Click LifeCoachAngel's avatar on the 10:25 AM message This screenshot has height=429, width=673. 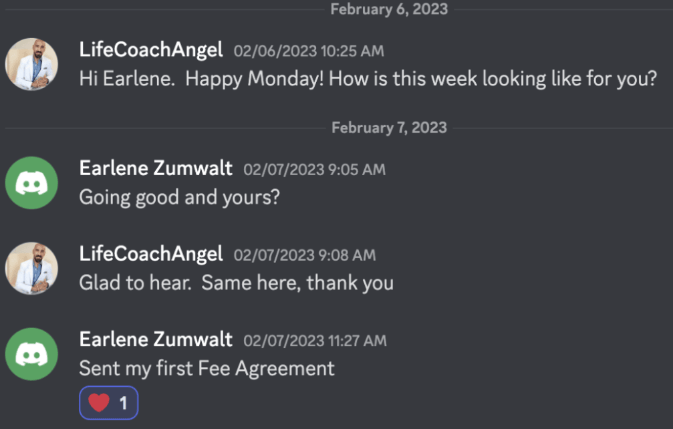click(31, 64)
